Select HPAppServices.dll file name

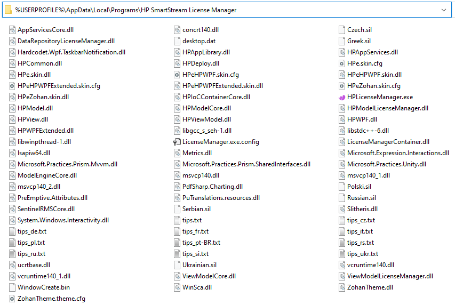373,52
